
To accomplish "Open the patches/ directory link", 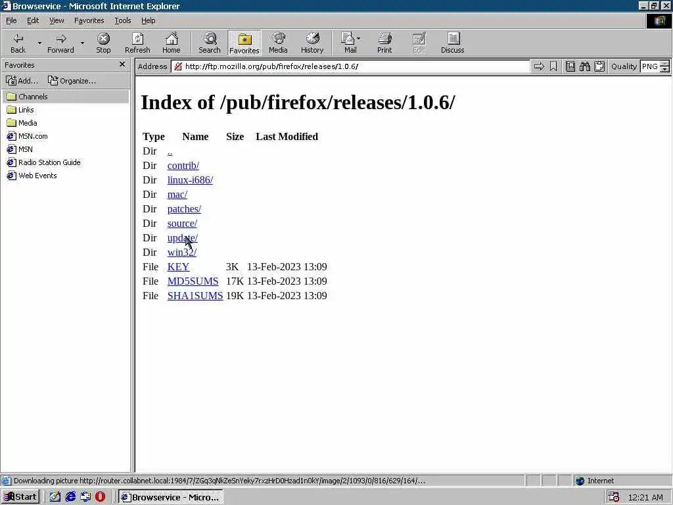I will pos(184,209).
